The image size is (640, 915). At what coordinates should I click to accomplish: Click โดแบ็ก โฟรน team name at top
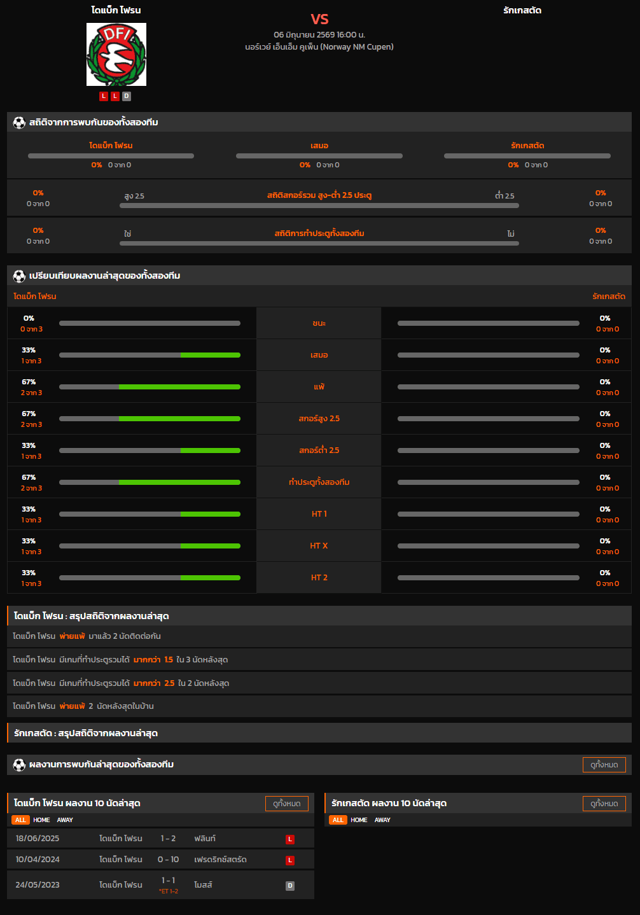116,10
